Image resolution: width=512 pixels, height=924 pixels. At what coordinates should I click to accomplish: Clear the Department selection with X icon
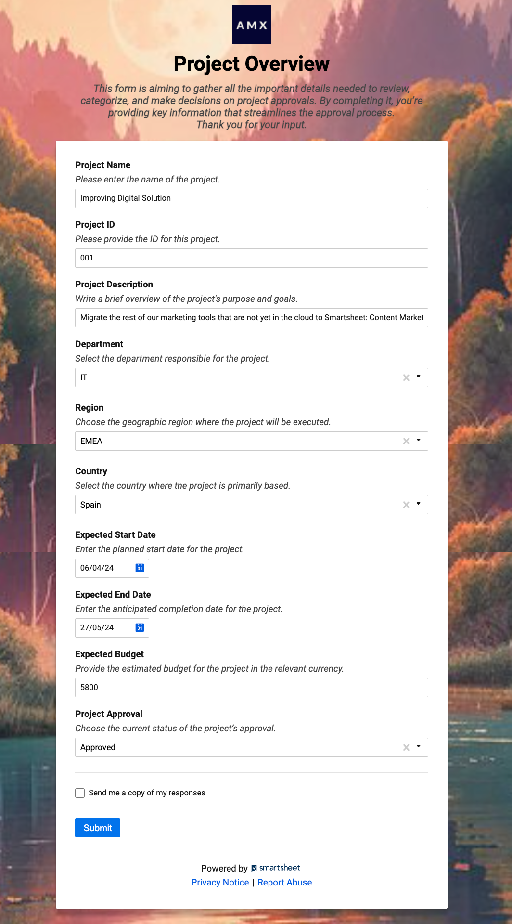406,378
